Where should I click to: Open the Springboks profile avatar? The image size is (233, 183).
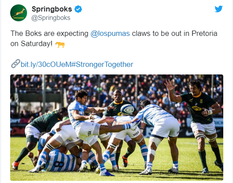[x=19, y=13]
